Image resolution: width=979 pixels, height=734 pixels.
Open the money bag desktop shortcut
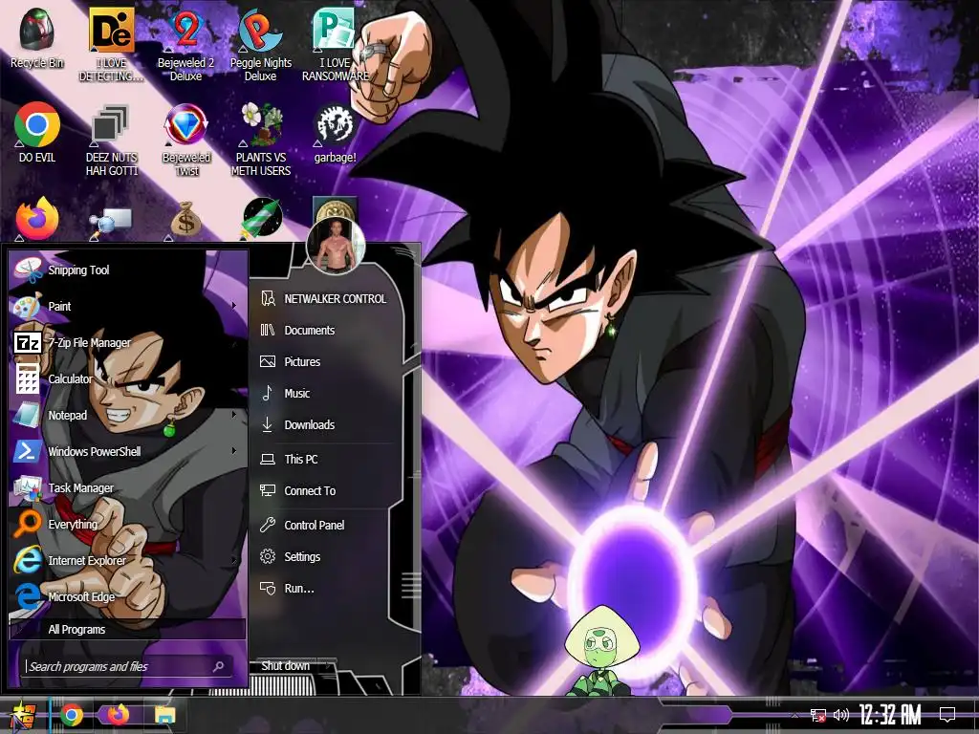pos(186,219)
